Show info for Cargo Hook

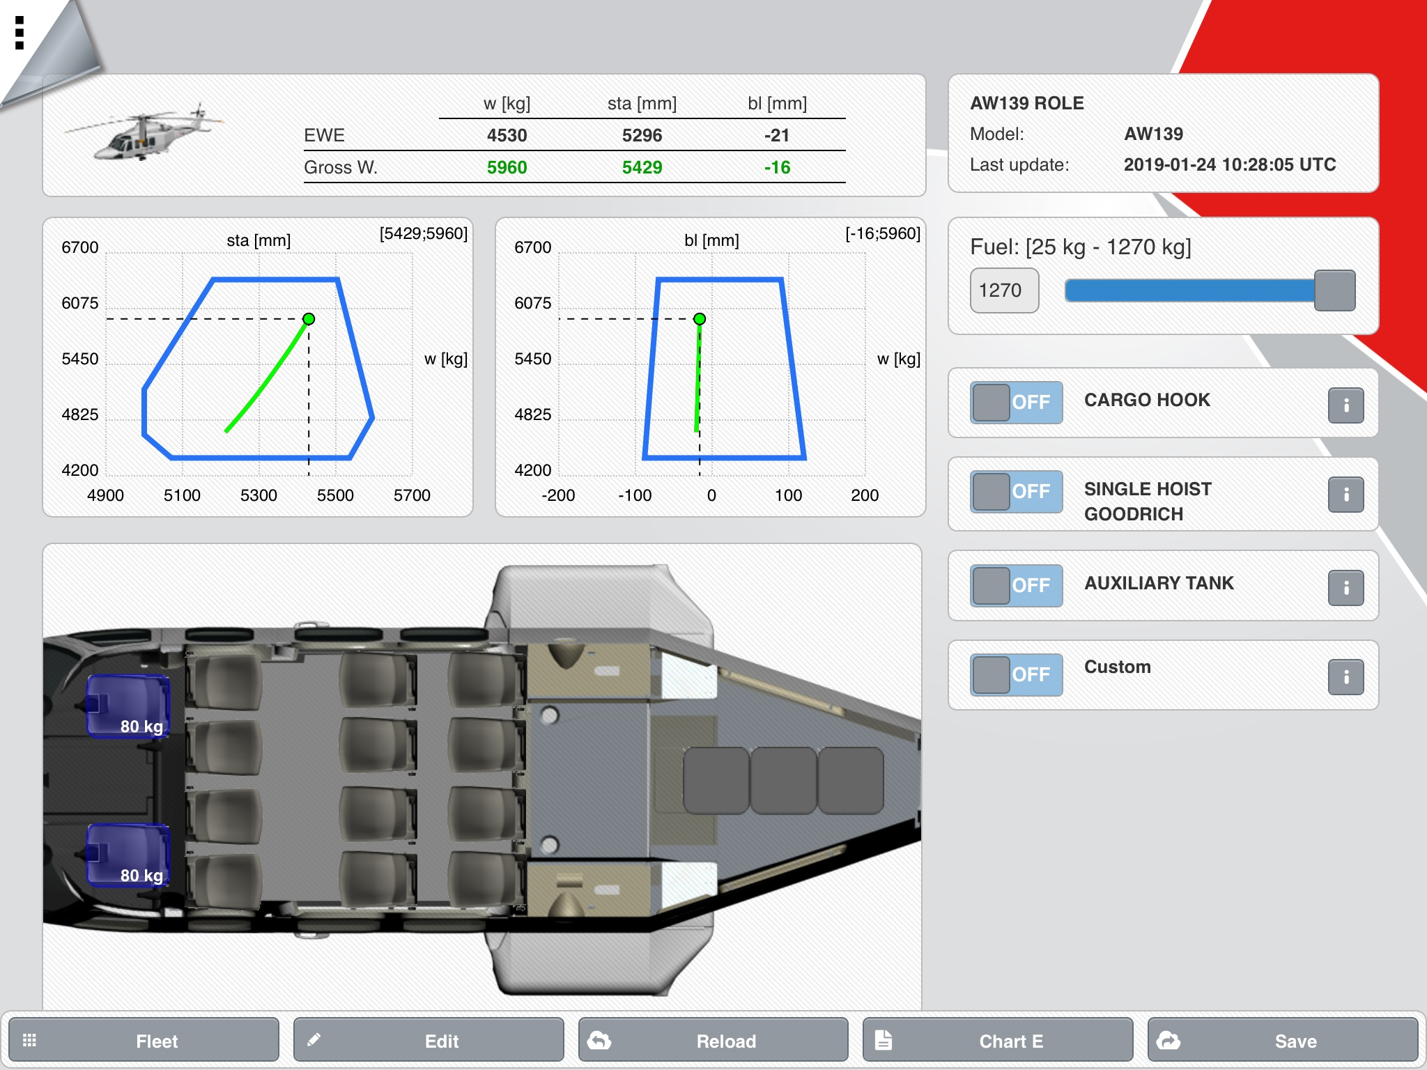[1345, 405]
